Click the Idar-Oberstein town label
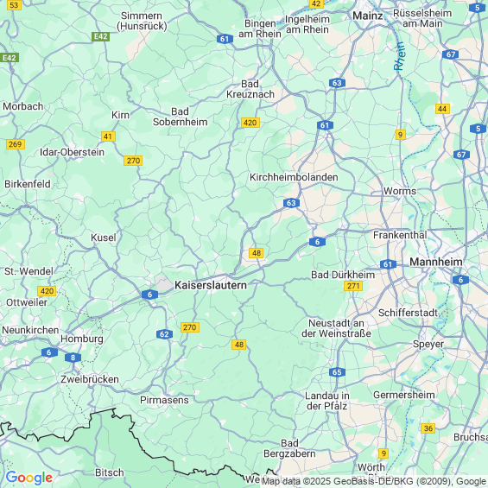Viewport: 488px width, 488px height. (x=72, y=152)
